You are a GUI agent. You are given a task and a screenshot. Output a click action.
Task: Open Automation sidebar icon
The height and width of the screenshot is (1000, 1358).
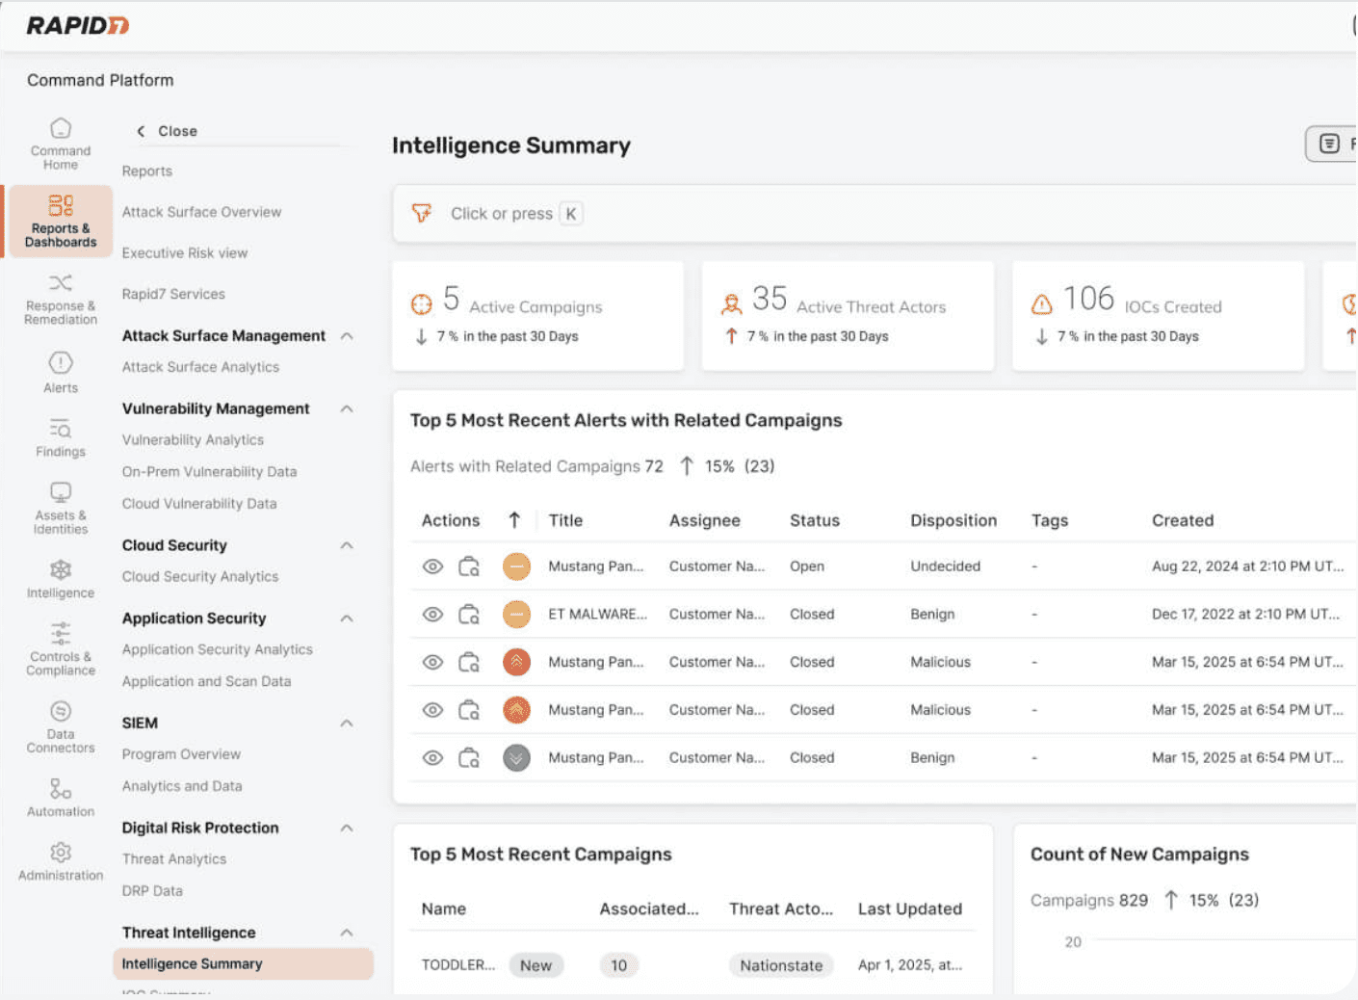point(61,798)
